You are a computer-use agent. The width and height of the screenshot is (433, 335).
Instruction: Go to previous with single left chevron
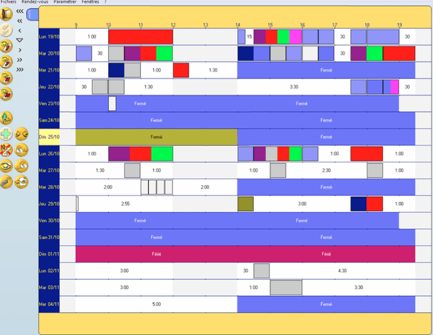coord(20,30)
